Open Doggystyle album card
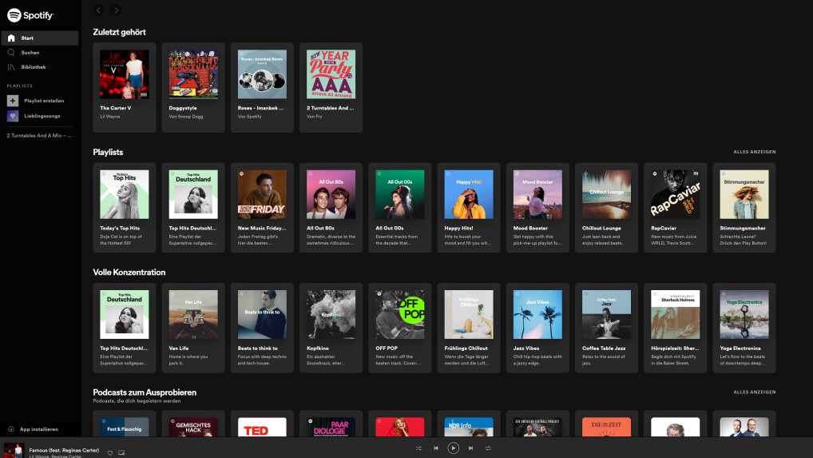Viewport: 813px width, 458px height. (193, 88)
